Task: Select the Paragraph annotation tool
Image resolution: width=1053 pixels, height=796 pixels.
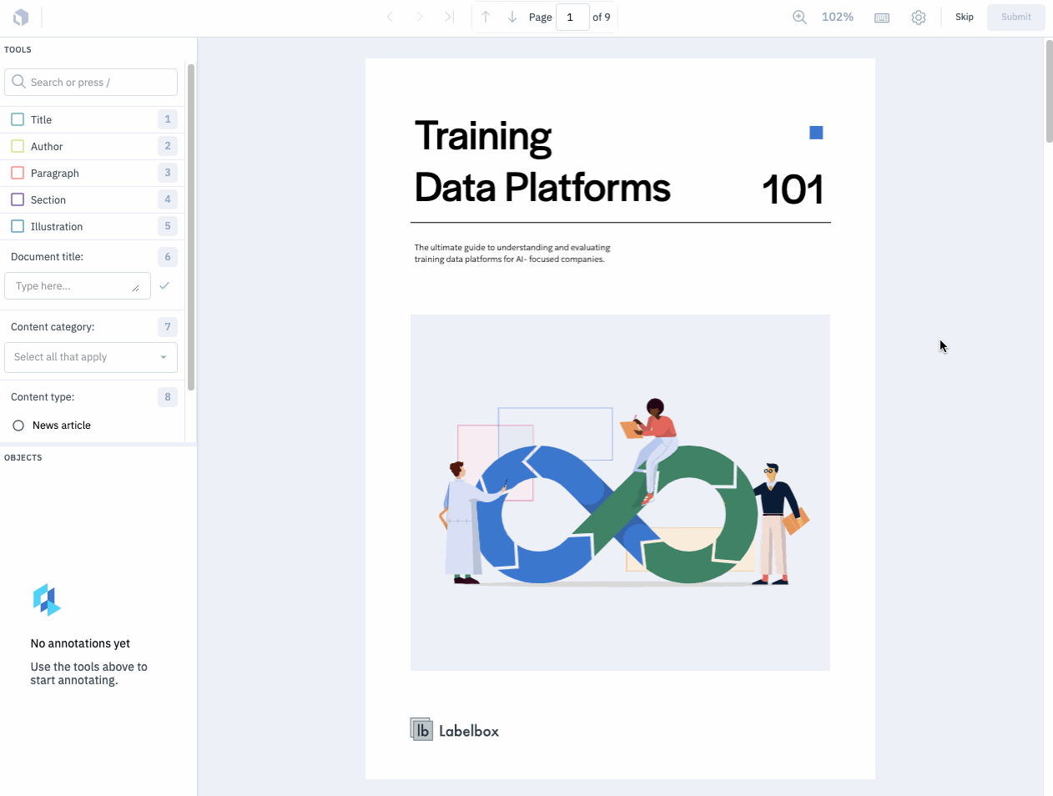Action: (92, 173)
